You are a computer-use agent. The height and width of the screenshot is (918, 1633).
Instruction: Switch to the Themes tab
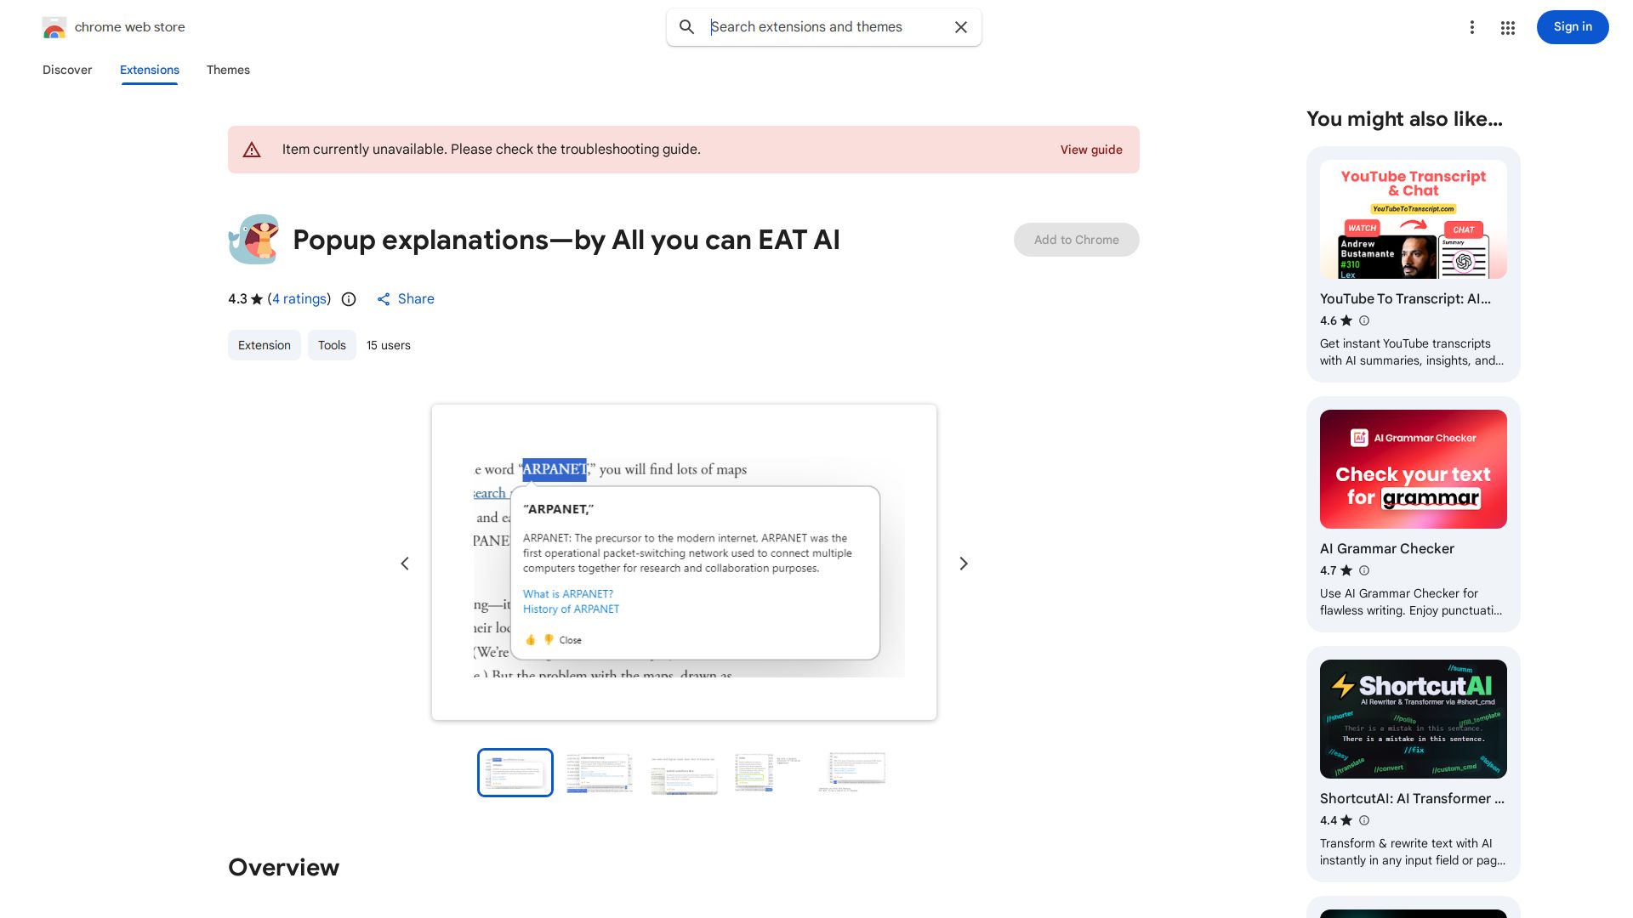point(228,70)
